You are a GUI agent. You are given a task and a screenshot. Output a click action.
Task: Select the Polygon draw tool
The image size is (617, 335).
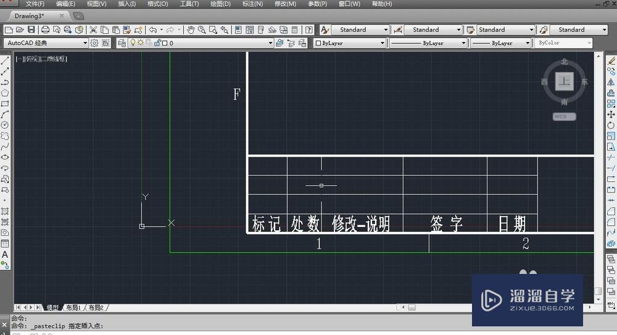[5, 93]
